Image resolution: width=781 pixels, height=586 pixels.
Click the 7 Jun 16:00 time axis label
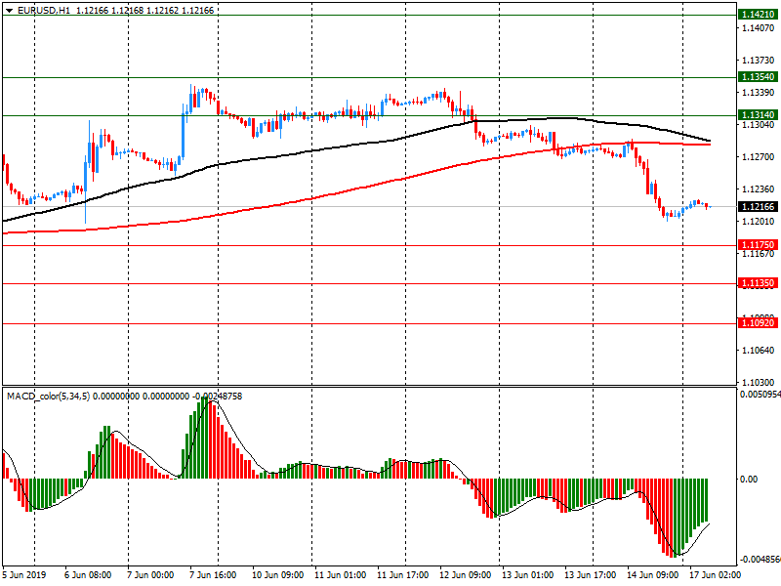[x=213, y=575]
